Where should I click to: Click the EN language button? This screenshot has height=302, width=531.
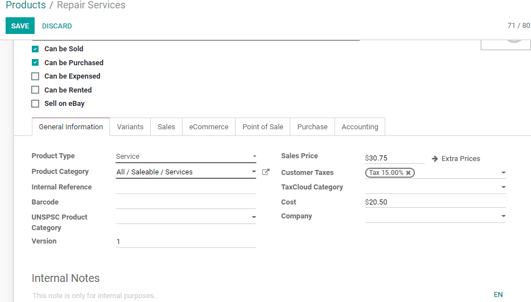point(498,295)
